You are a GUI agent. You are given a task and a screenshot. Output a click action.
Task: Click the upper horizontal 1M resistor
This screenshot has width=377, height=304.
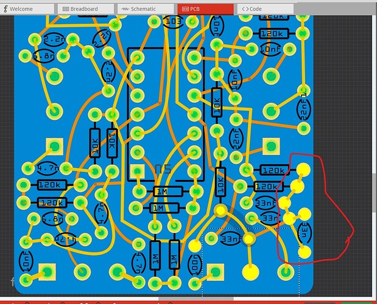[x=161, y=192]
